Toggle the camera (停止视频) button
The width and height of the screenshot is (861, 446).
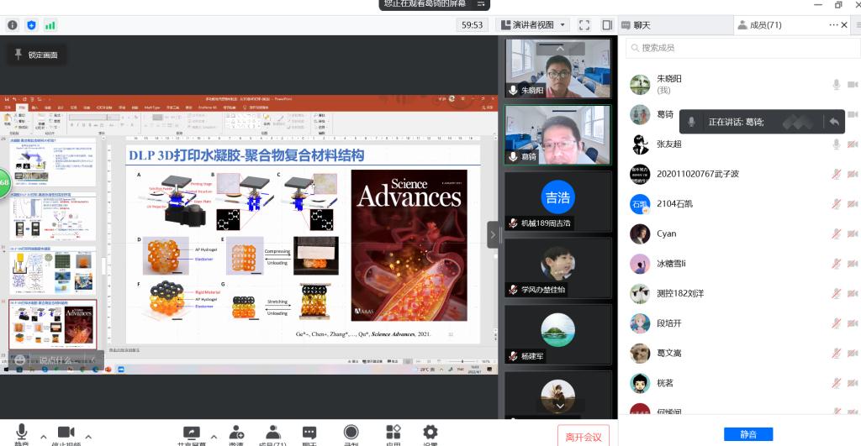click(66, 434)
